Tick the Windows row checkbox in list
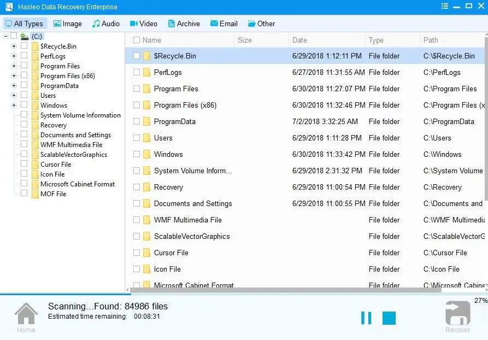The width and height of the screenshot is (488, 340). pyautogui.click(x=136, y=154)
